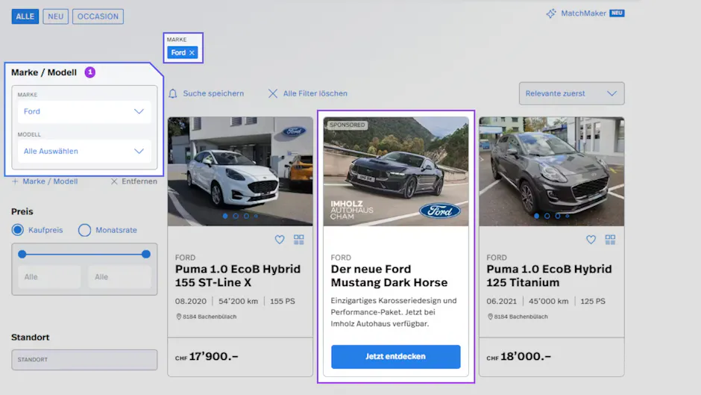Click the Marke / Modell add link text
This screenshot has height=395, width=701.
[50, 181]
